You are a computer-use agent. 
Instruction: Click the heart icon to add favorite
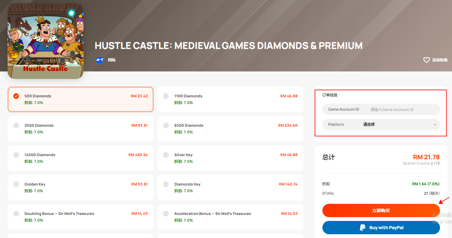(426, 60)
